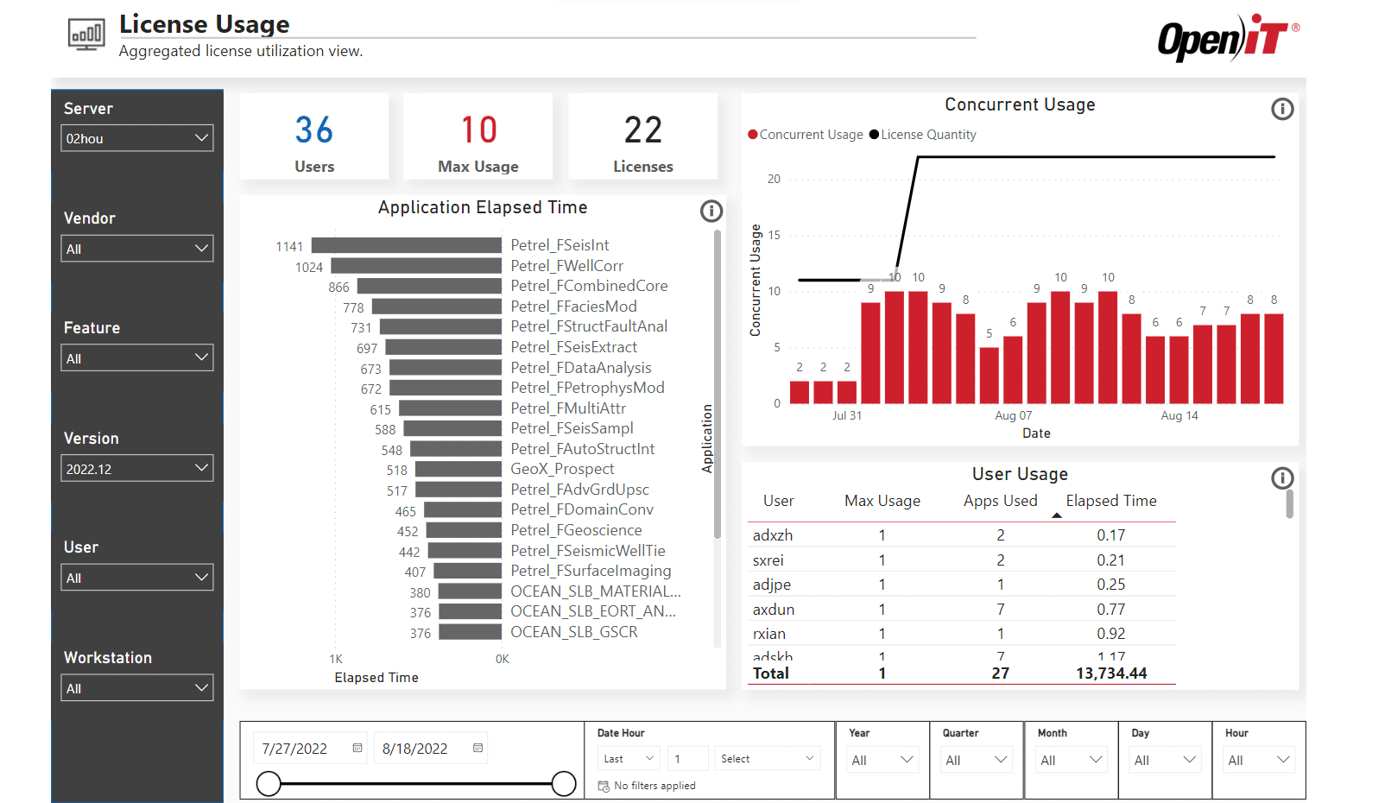Image resolution: width=1391 pixels, height=803 pixels.
Task: Select the sxrei row in User Usage
Action: coord(961,560)
